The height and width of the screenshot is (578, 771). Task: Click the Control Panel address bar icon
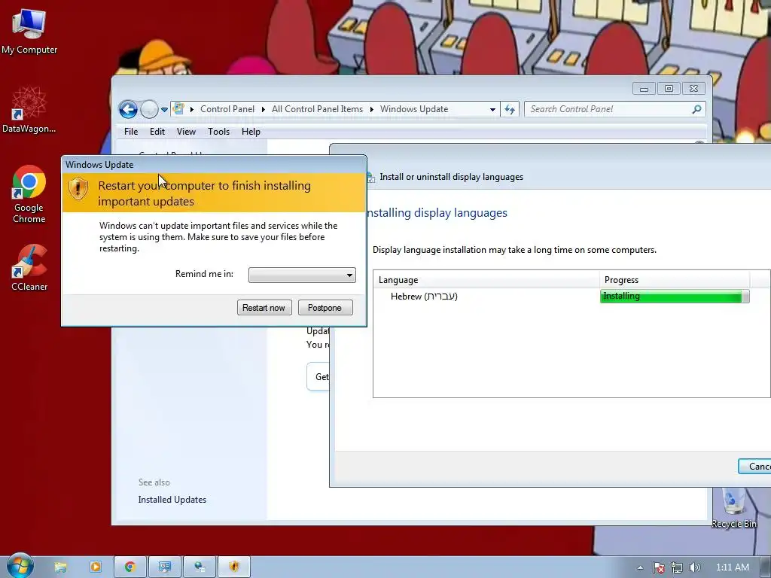pos(179,108)
